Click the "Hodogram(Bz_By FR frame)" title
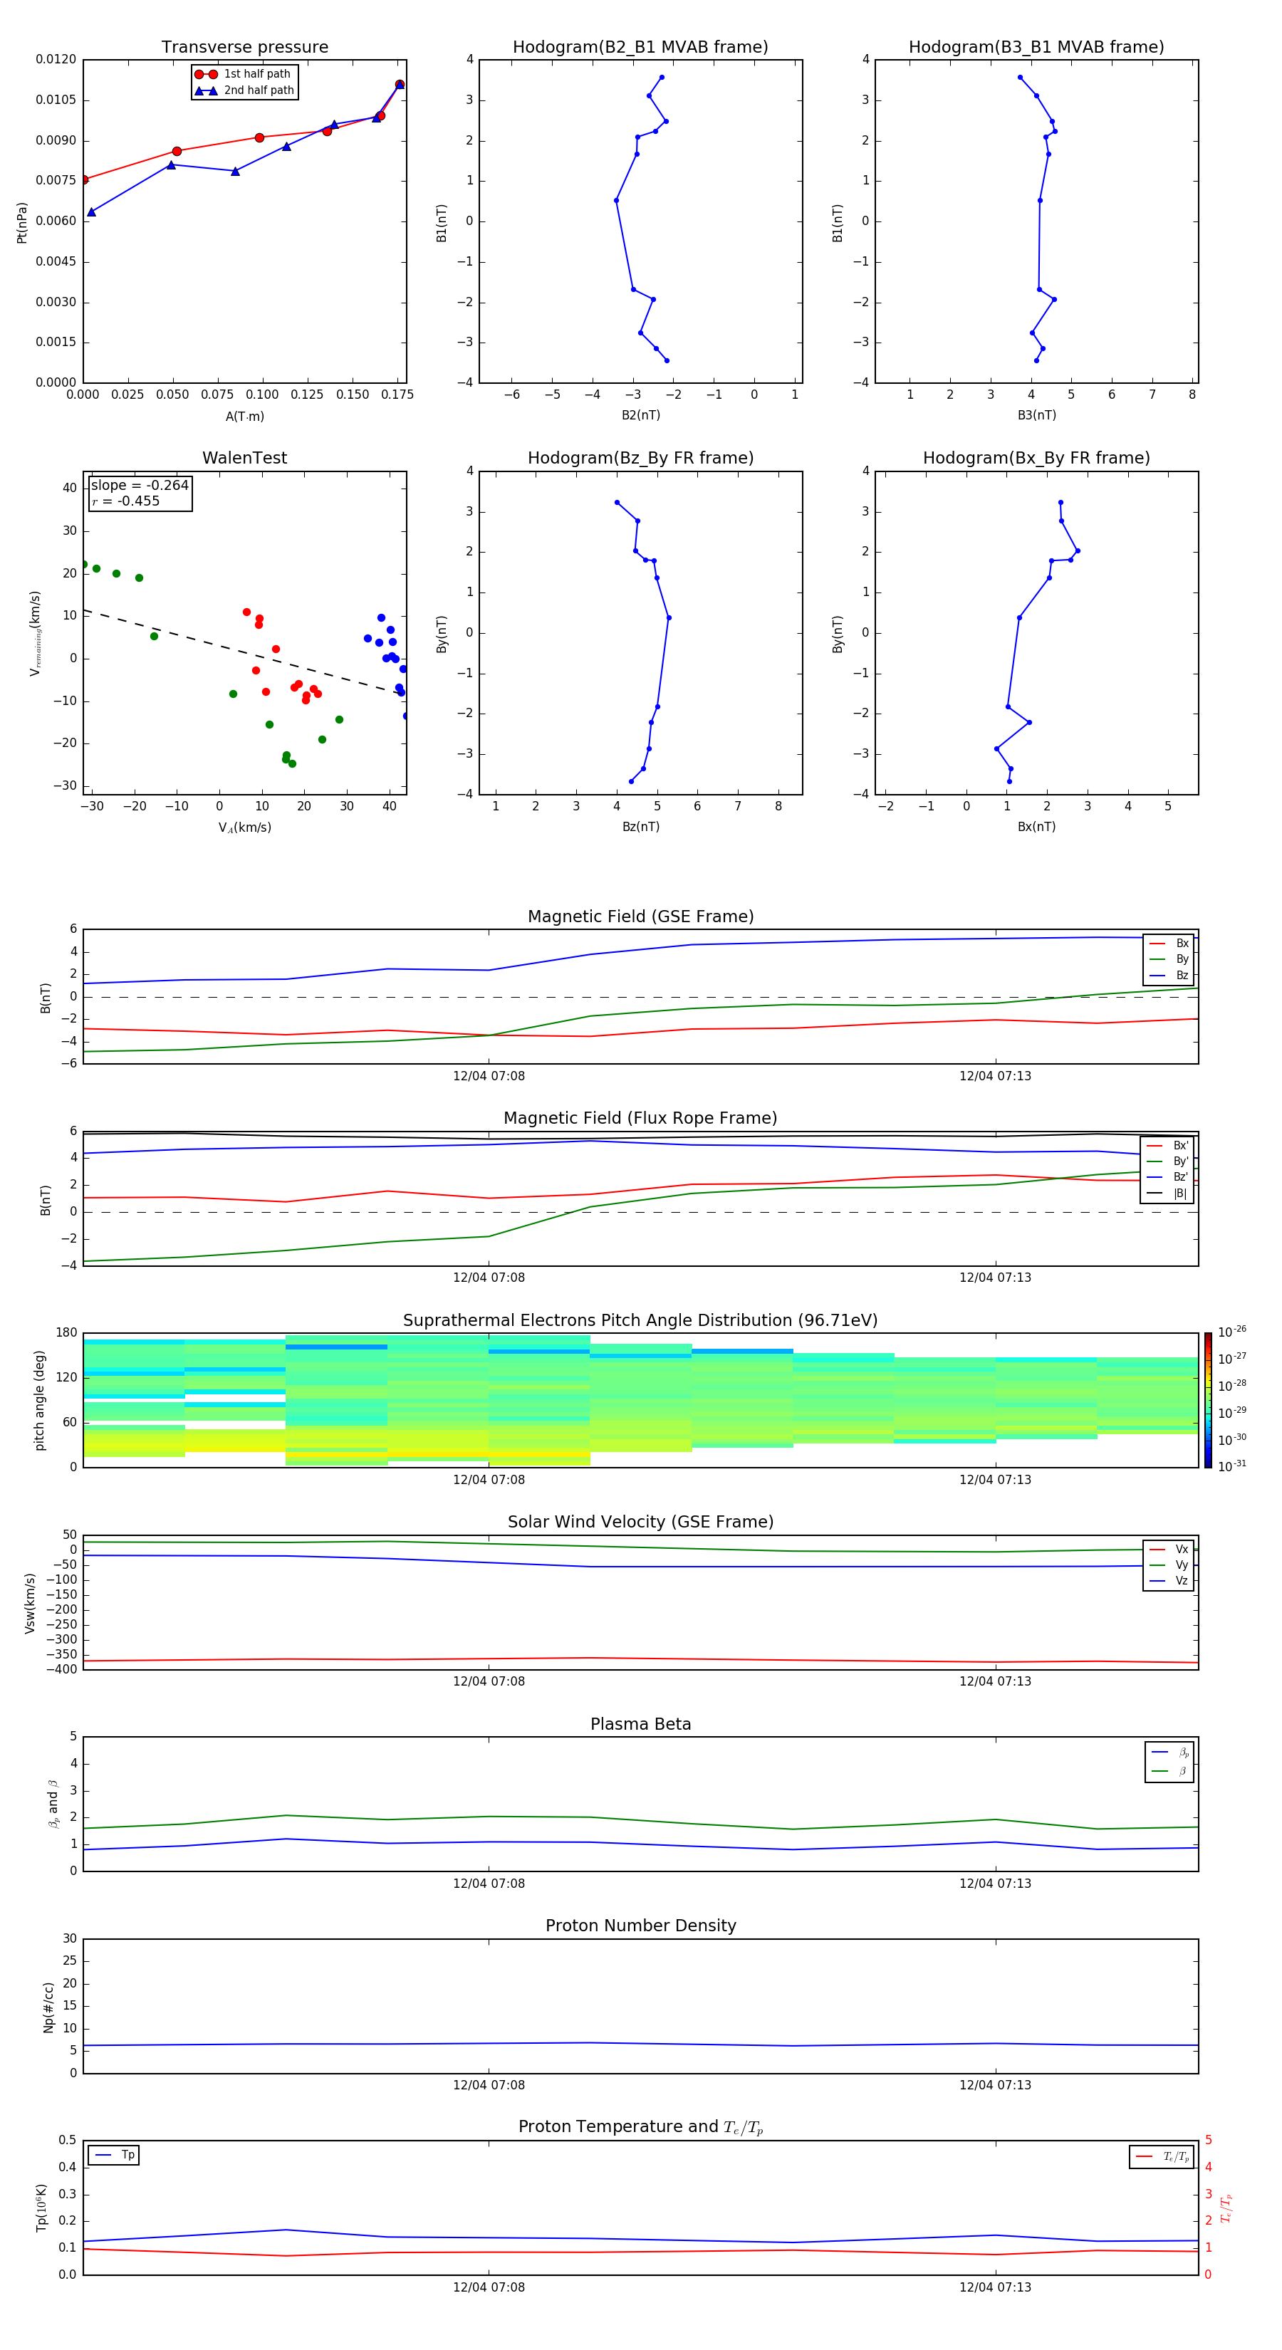This screenshot has height=2350, width=1282. point(640,458)
